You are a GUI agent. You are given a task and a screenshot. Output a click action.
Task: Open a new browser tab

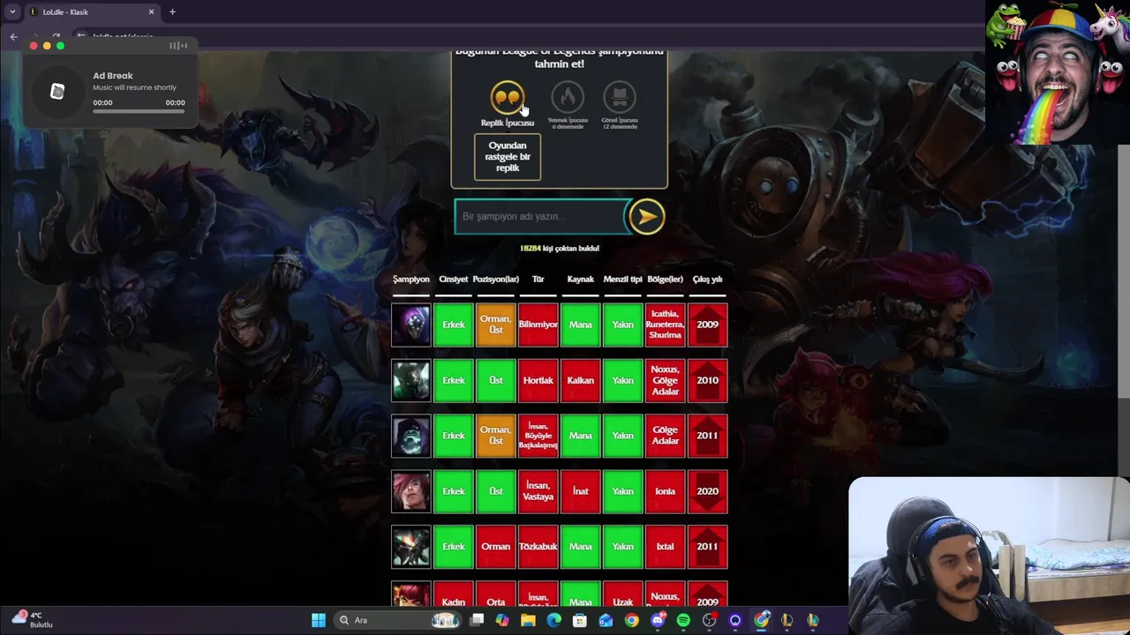[x=172, y=12]
